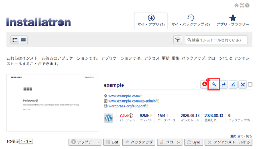
Task: Toggle fullscreen with the expand icon
Action: 242,6
